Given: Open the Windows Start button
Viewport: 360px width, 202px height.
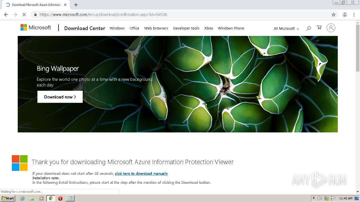Looking at the screenshot, I should click(8, 198).
